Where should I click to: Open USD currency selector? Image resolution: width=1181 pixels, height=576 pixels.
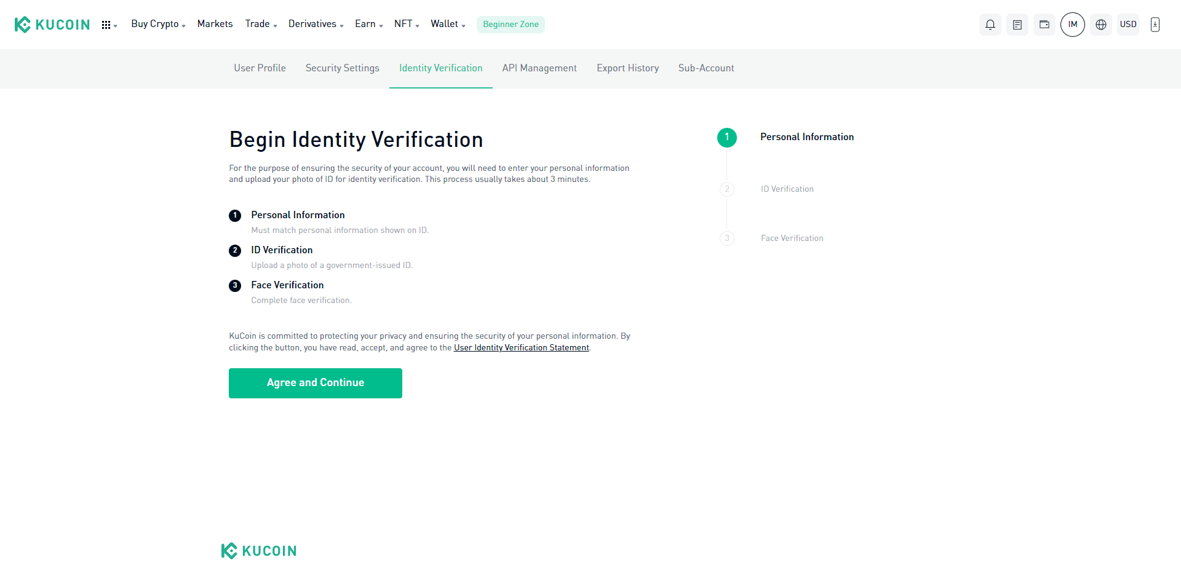coord(1128,25)
